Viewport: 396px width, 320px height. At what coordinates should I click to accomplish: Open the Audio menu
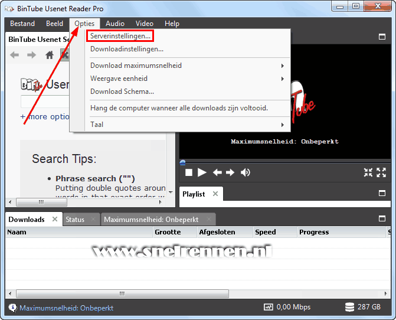point(115,24)
